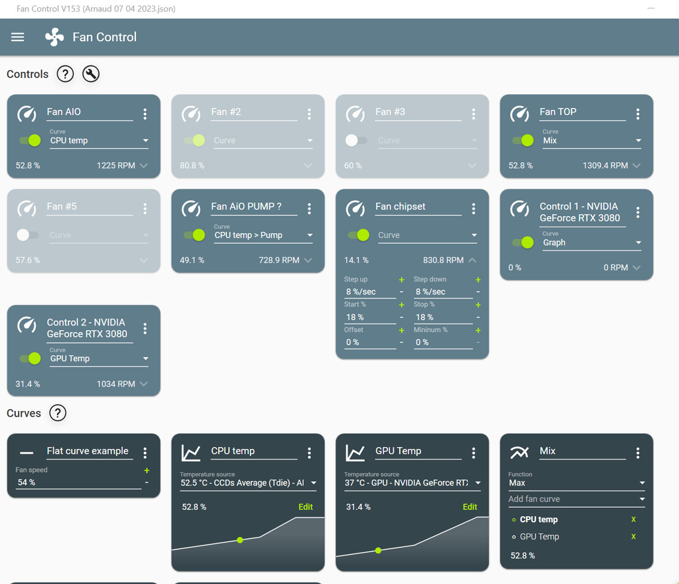Screen dimensions: 679x584
Task: Open Control 2 RTX 3080 three-dot menu
Action: (145, 328)
